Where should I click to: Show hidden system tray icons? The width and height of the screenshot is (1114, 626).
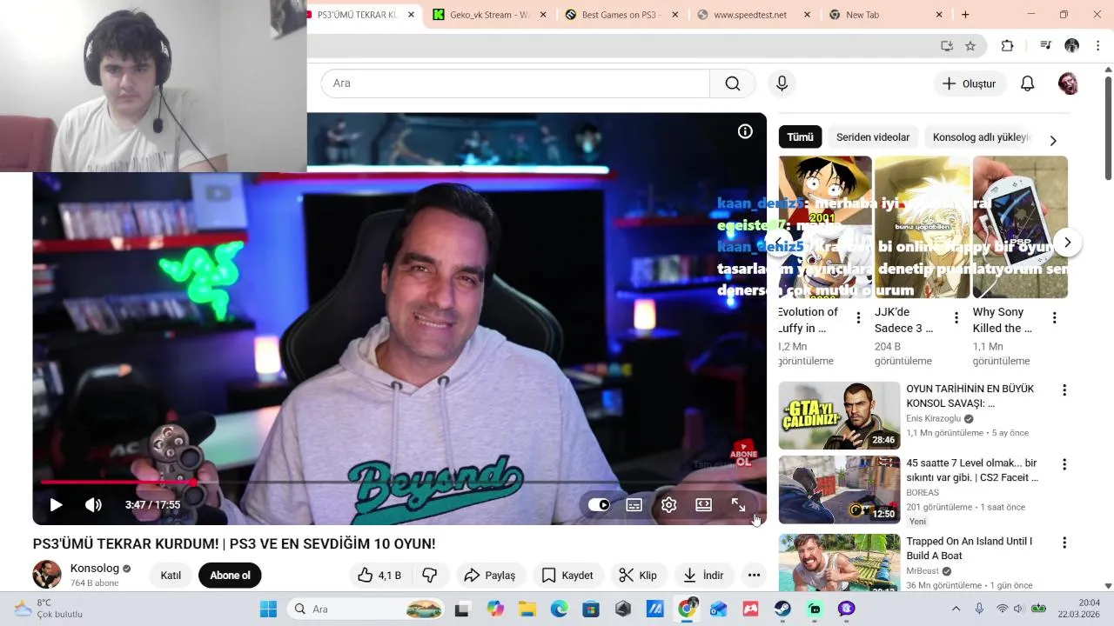coord(956,609)
